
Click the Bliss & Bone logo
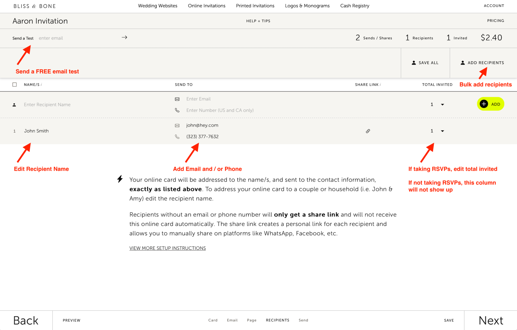click(x=34, y=6)
